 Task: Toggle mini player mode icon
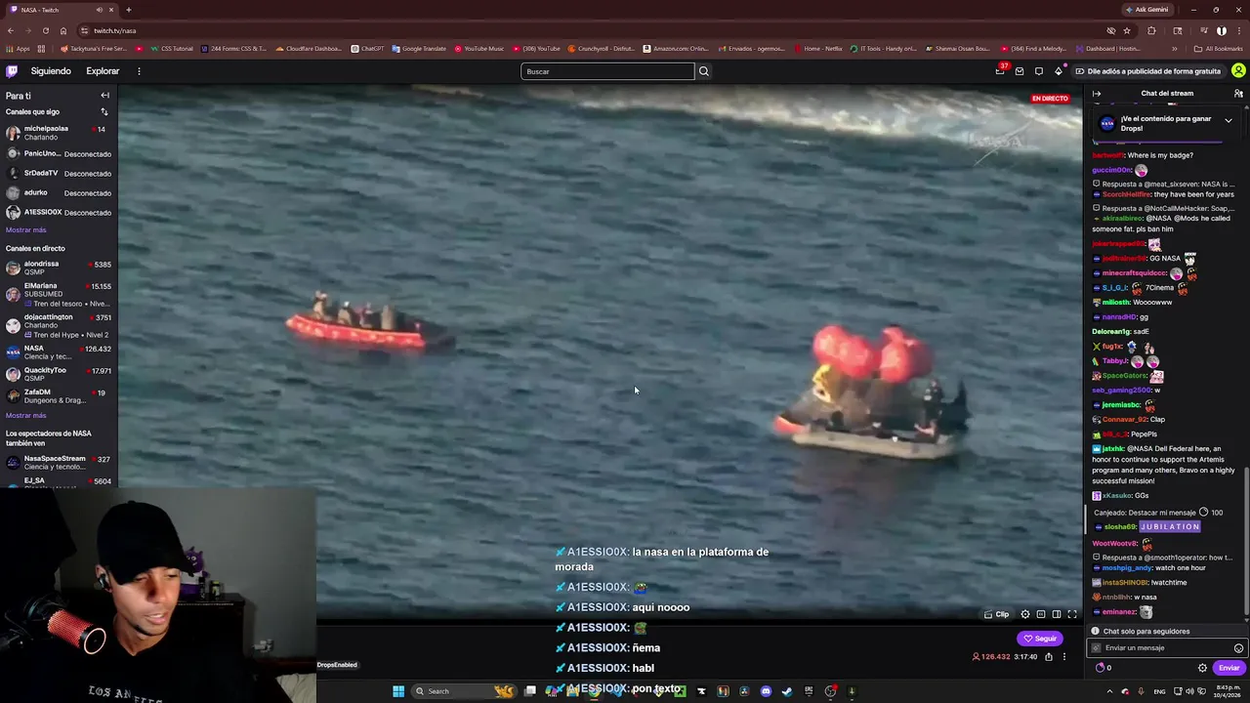pos(1041,614)
